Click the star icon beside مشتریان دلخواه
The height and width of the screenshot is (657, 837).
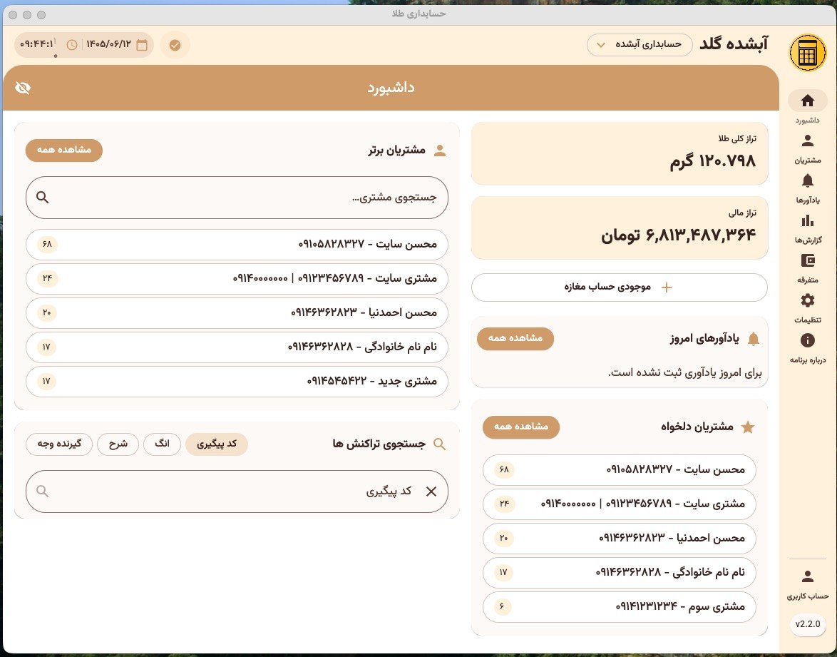point(748,427)
